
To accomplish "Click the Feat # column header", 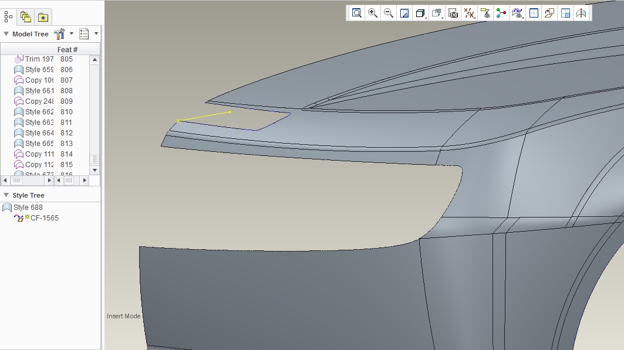I will pyautogui.click(x=68, y=49).
